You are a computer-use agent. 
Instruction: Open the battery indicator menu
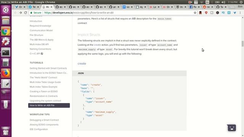pos(217,2)
